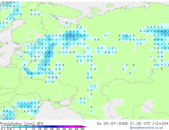Pick the legend swatch between 25 and 30

[54, 127]
